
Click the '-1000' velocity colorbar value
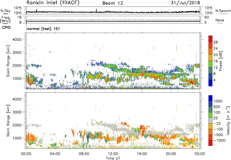tap(219, 140)
